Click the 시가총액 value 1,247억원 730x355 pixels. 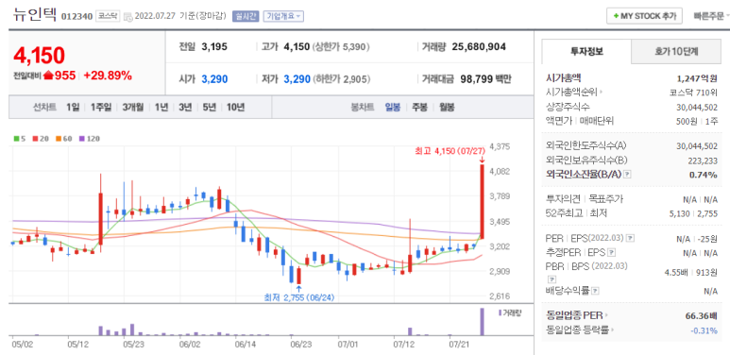(x=697, y=78)
